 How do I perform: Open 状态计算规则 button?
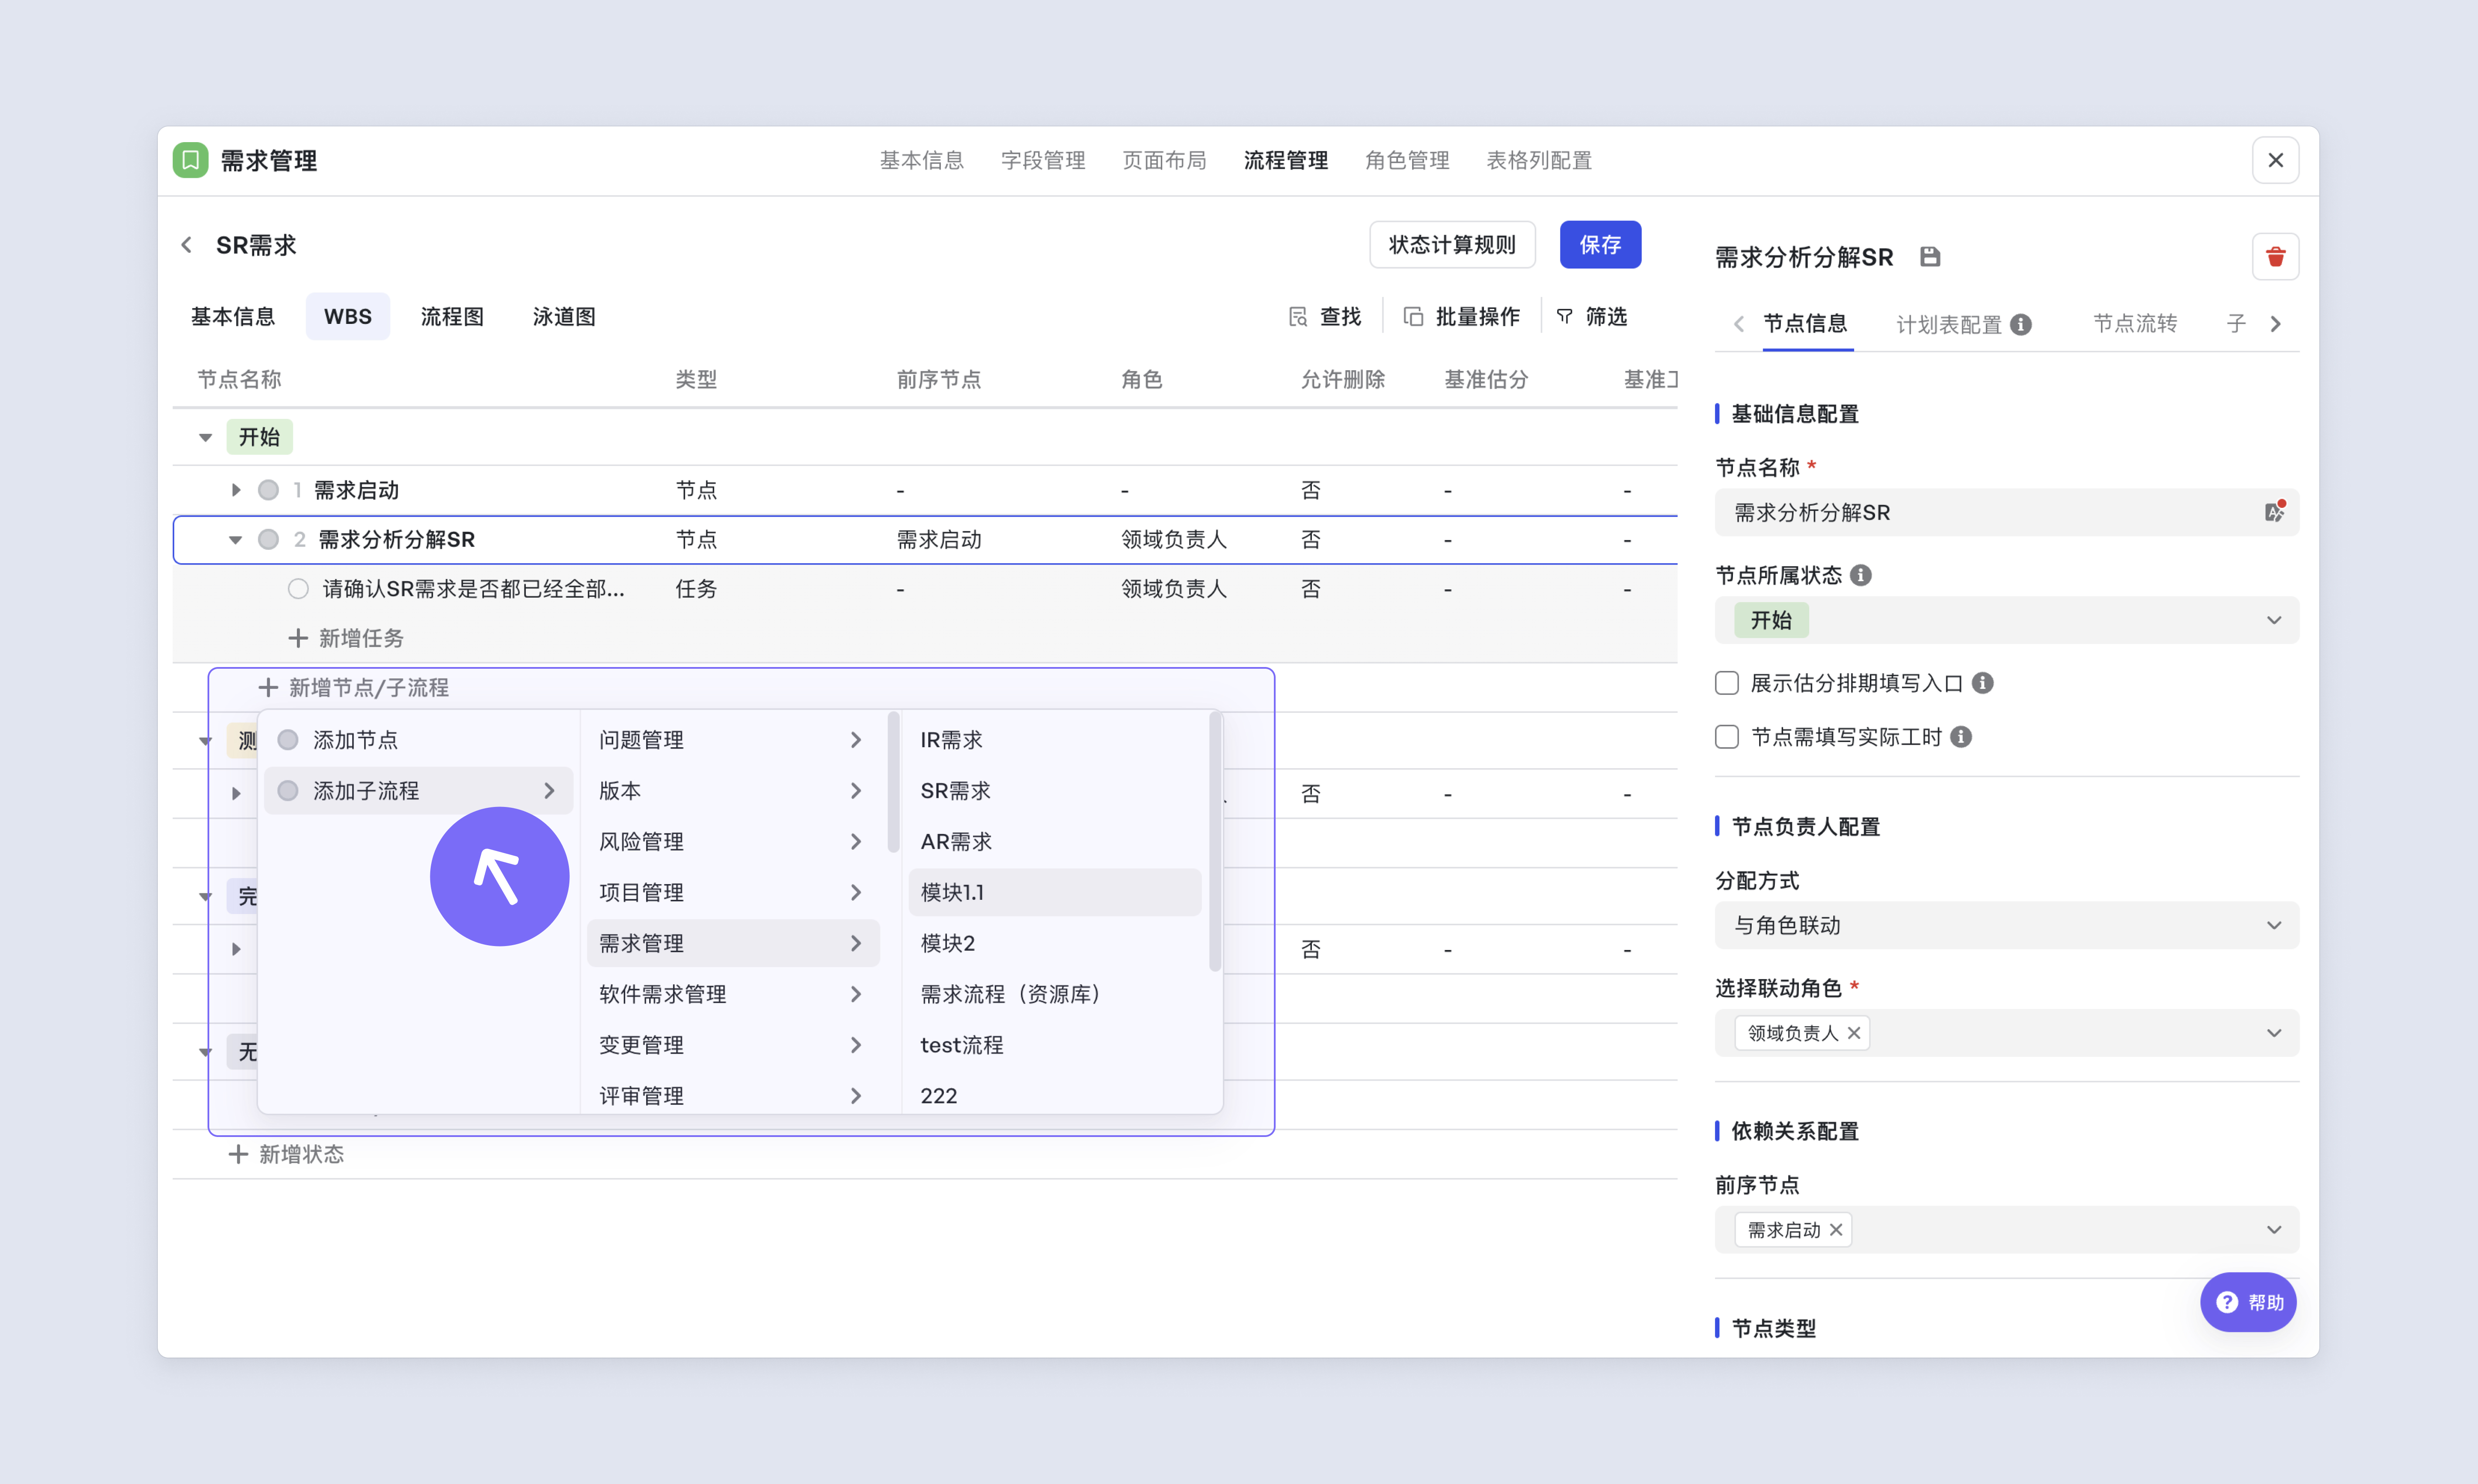click(1452, 245)
